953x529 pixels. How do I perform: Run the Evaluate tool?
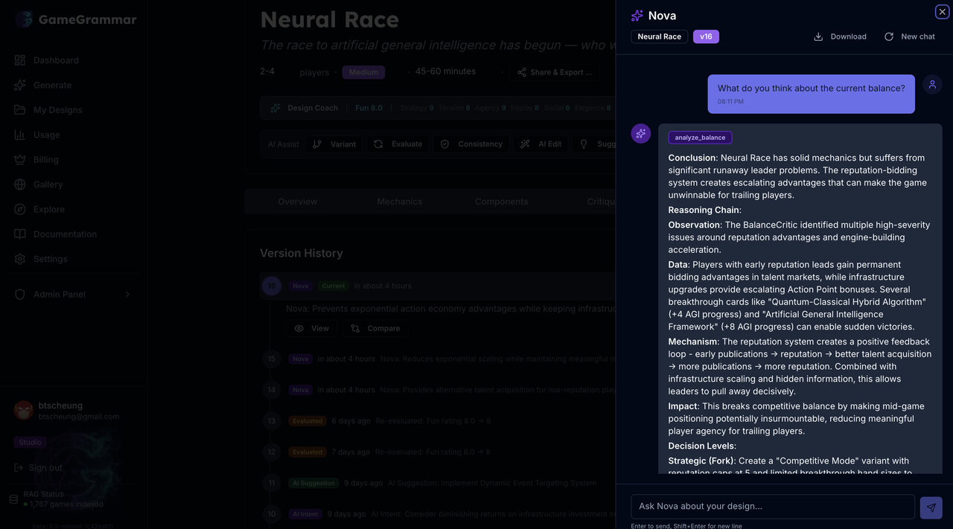404,144
